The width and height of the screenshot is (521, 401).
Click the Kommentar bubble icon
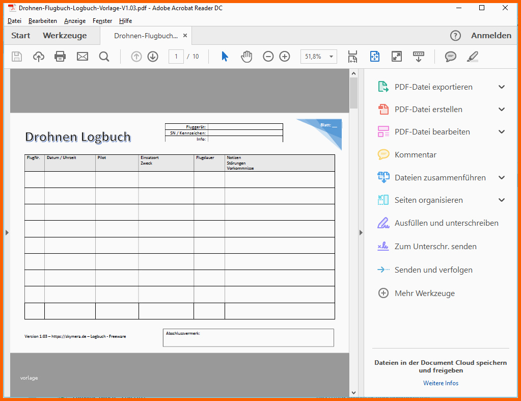[383, 154]
